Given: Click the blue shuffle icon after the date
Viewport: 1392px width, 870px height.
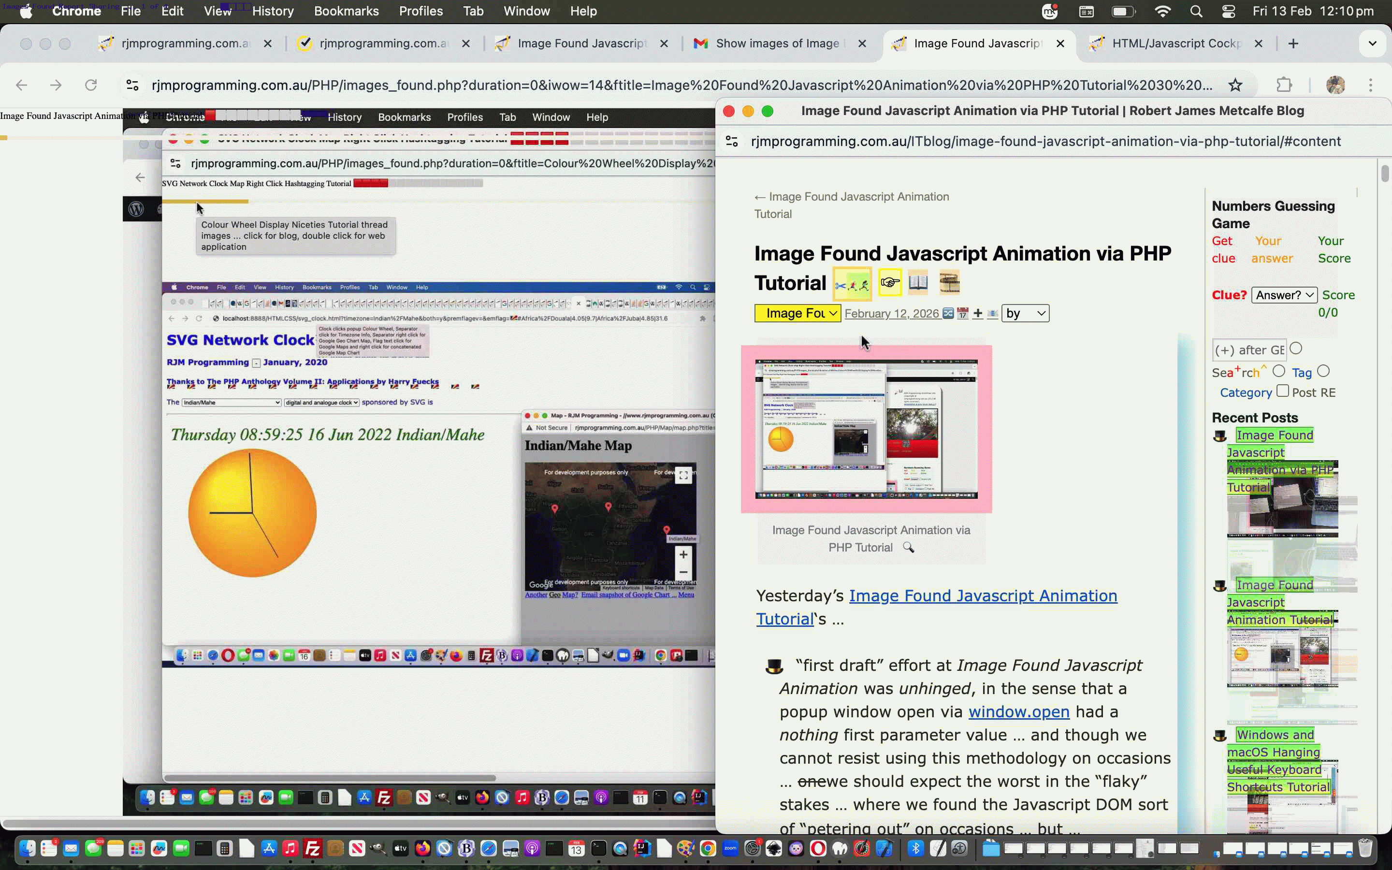Looking at the screenshot, I should click(x=948, y=314).
